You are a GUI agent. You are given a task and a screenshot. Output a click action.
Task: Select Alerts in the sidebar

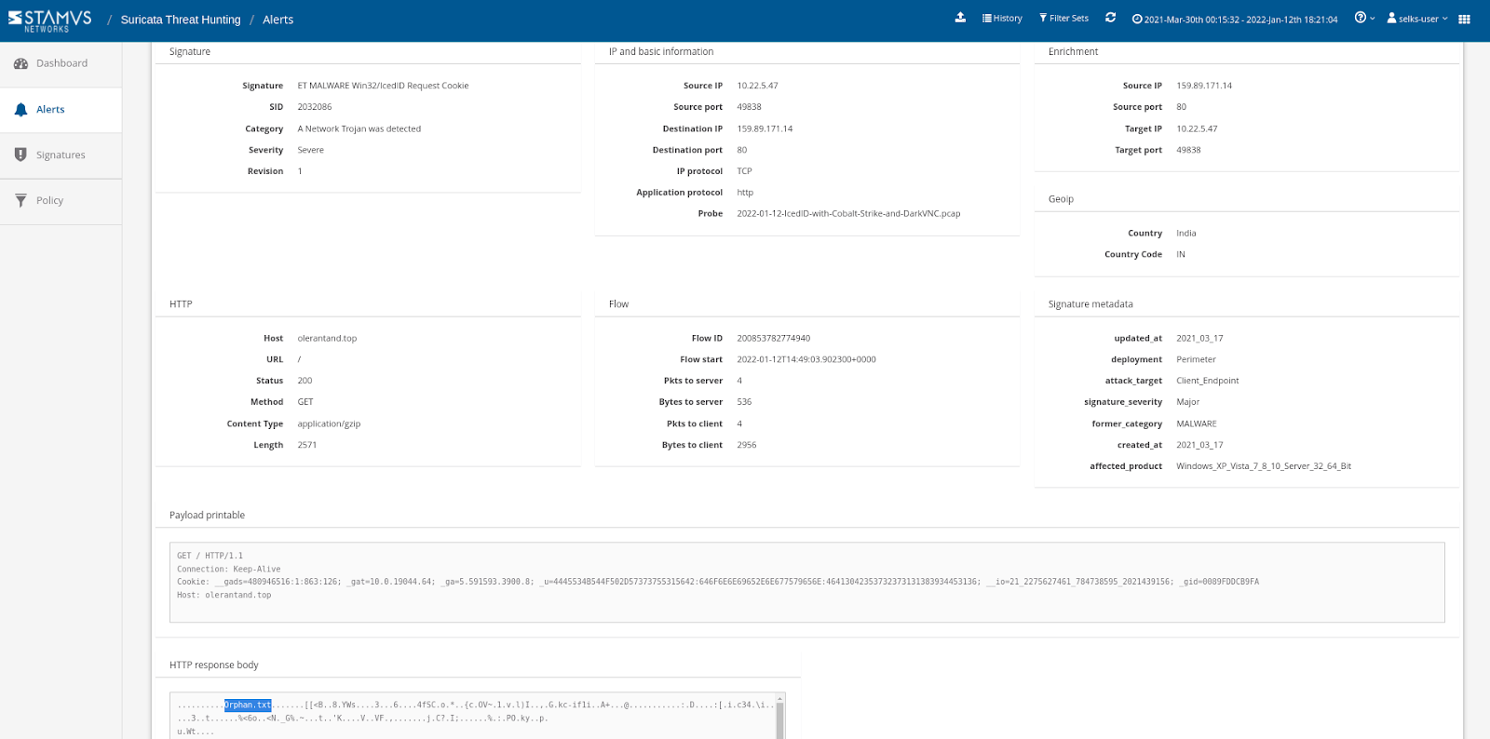(61, 110)
